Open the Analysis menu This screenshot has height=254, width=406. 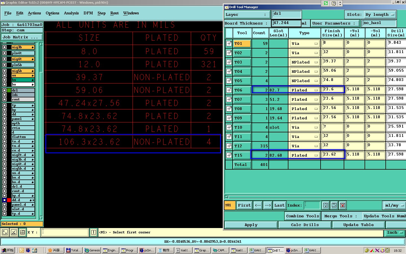coord(71,13)
